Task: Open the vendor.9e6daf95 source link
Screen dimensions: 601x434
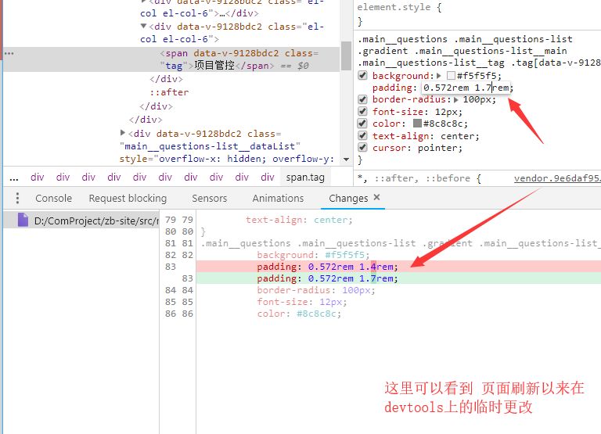Action: point(557,178)
